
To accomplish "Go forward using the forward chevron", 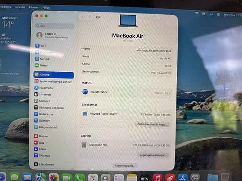I will 90,17.
